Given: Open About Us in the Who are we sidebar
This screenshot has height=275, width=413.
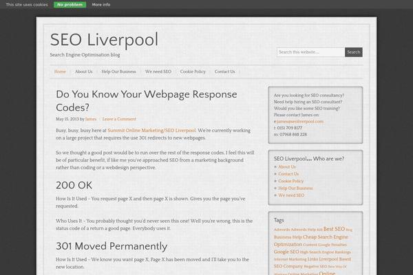Looking at the screenshot, I should click(x=287, y=167).
